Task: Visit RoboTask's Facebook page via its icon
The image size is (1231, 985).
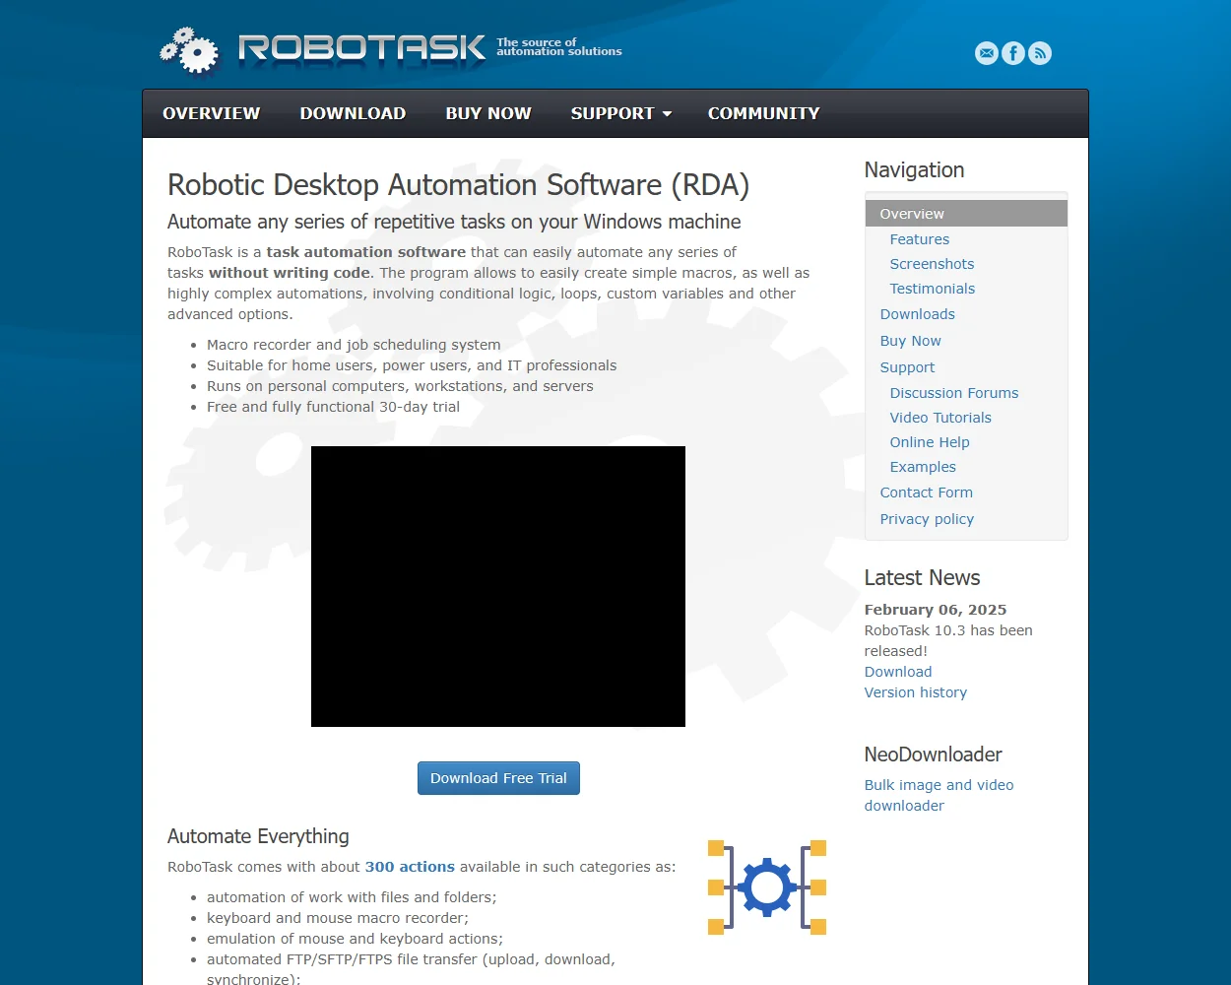Action: point(1013,53)
